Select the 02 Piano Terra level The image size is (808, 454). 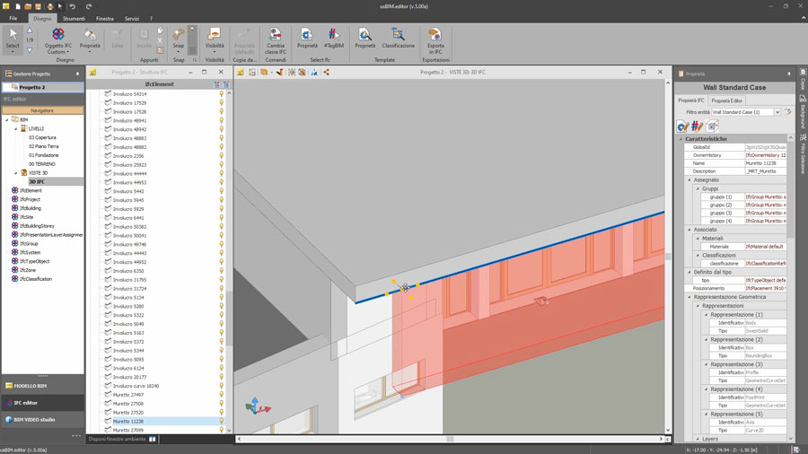43,147
